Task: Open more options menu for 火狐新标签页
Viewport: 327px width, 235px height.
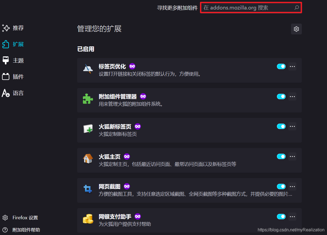Action: tap(292, 126)
